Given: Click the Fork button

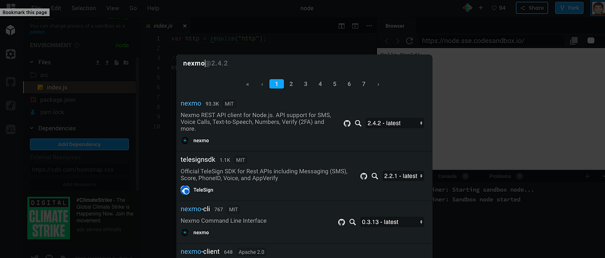Looking at the screenshot, I should [569, 8].
